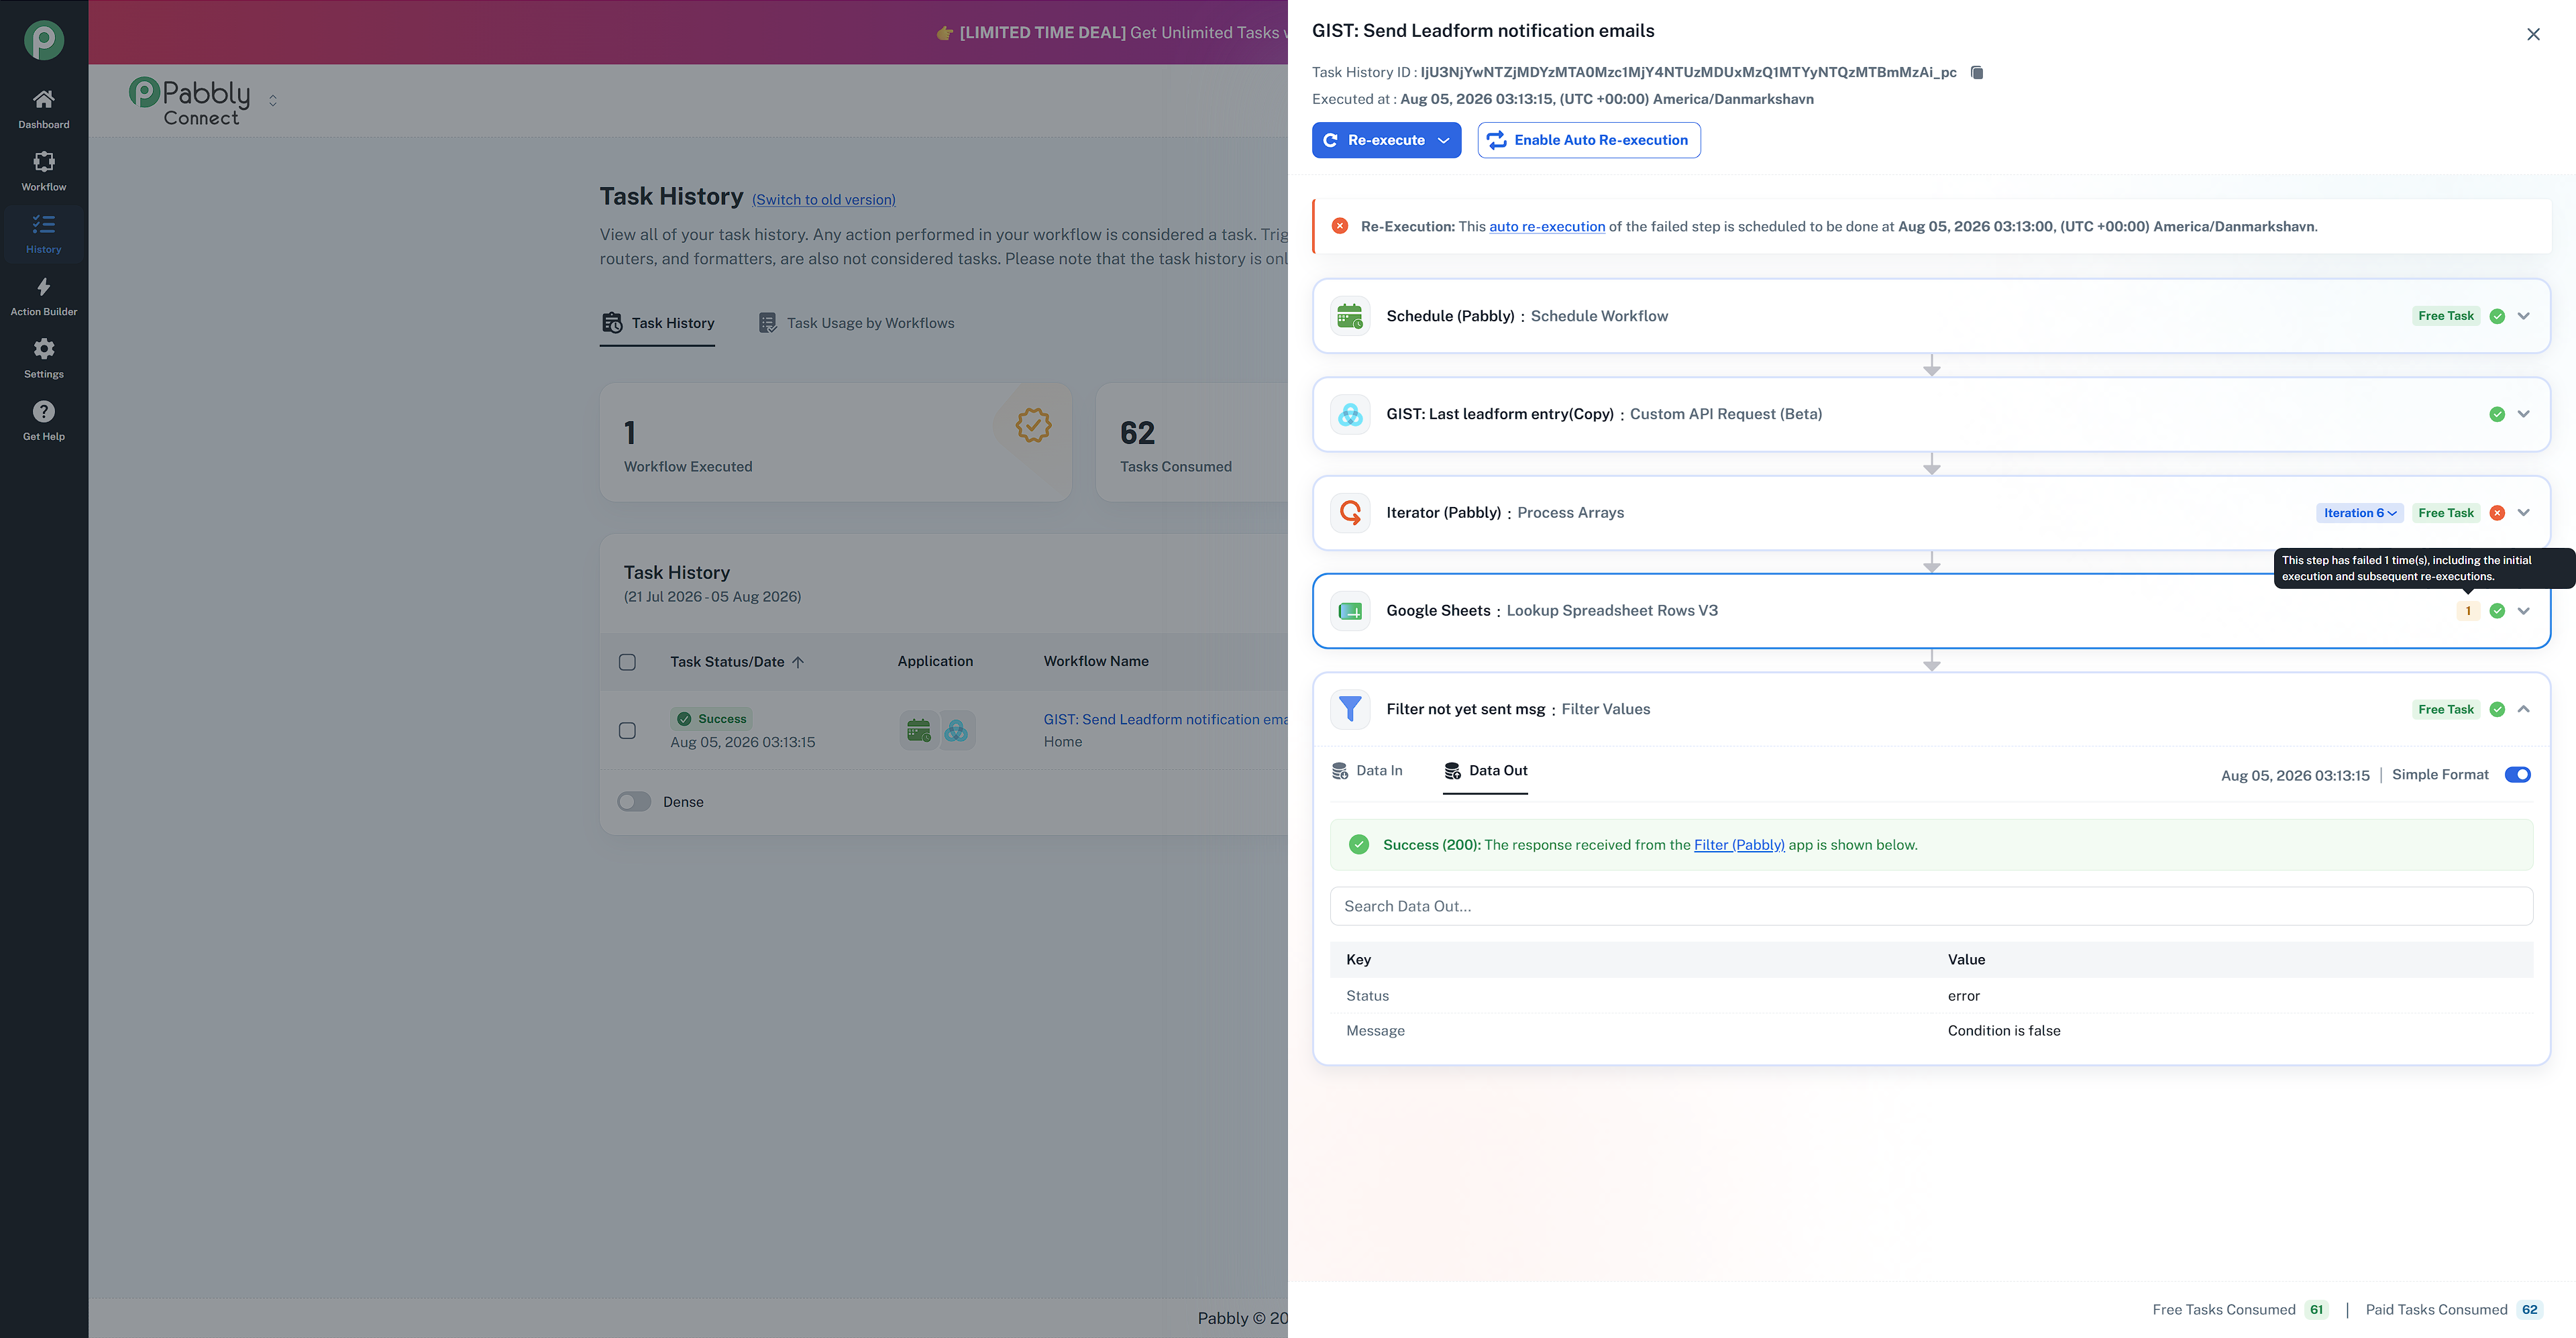
Task: Open the Pabbly app switcher arrows
Action: coord(273,101)
